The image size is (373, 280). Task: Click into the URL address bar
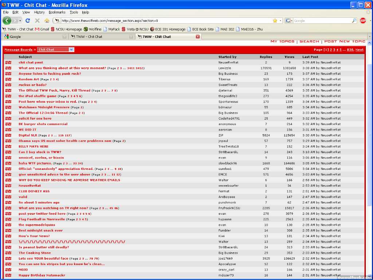[x=164, y=21]
